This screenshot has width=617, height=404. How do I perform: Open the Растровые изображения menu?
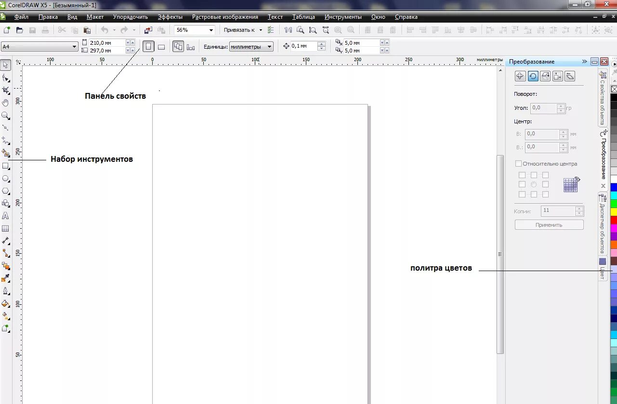(x=225, y=17)
